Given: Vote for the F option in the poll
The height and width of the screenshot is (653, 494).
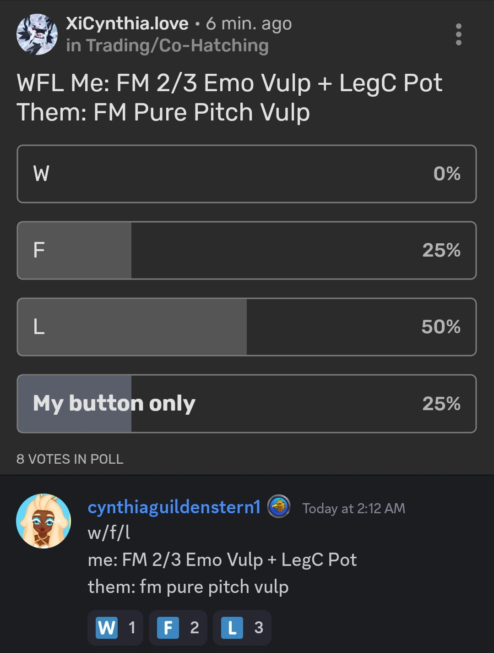Looking at the screenshot, I should pos(247,250).
